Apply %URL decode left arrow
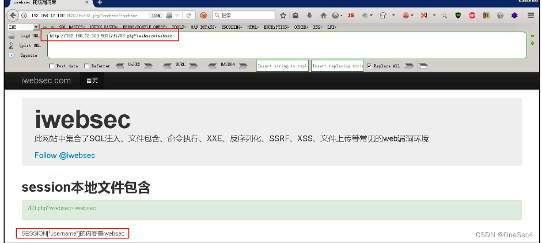The image size is (542, 243). tap(167, 66)
